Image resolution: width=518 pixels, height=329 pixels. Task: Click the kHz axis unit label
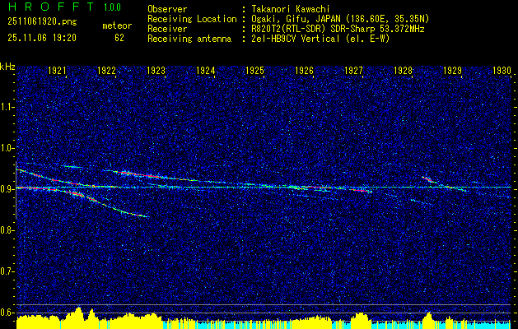tap(7, 67)
